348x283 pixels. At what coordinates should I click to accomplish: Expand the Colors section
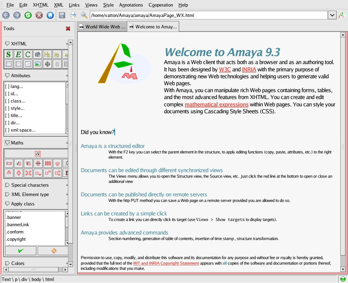click(7, 263)
